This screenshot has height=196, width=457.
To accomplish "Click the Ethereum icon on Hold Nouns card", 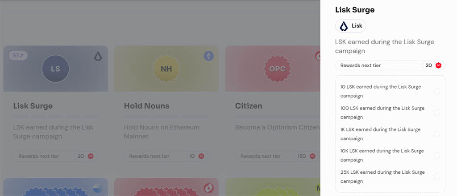I will coord(209,56).
